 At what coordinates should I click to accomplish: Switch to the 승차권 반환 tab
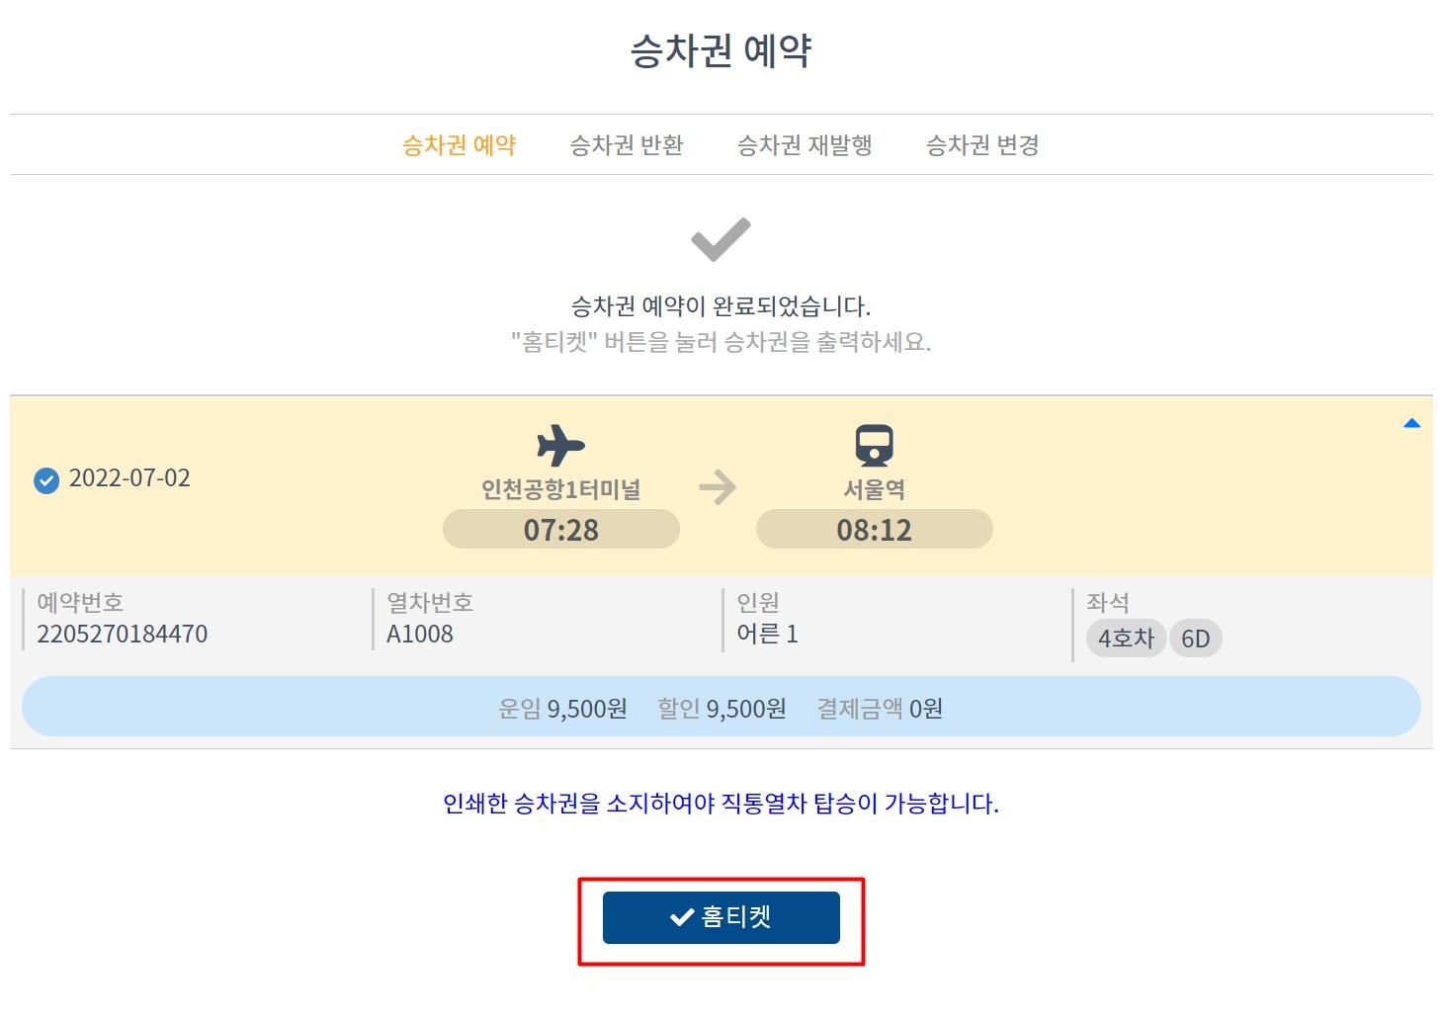pos(626,145)
